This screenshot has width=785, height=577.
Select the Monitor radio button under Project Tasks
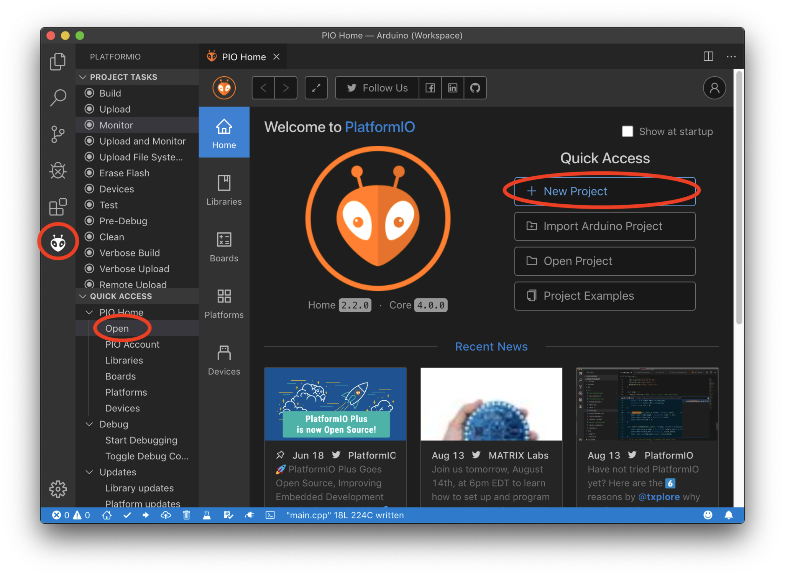(90, 125)
